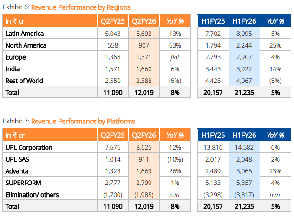Viewport: 294px width, 218px height.
Task: Click the Advanta row label
Action: tap(18, 170)
